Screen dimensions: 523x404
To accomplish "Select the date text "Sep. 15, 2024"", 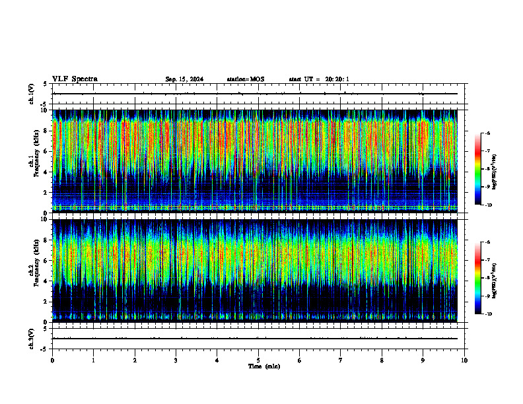I will click(184, 79).
